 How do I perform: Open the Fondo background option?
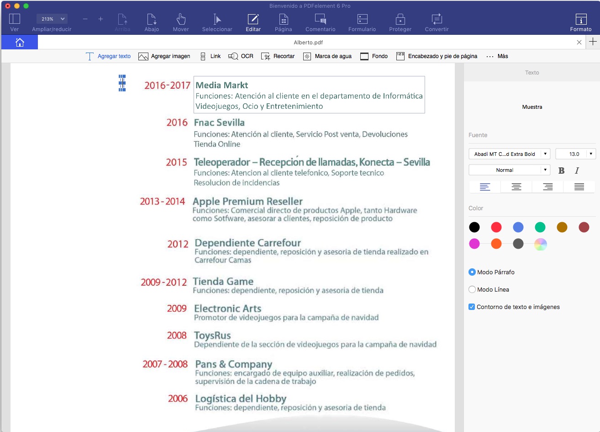[x=374, y=56]
